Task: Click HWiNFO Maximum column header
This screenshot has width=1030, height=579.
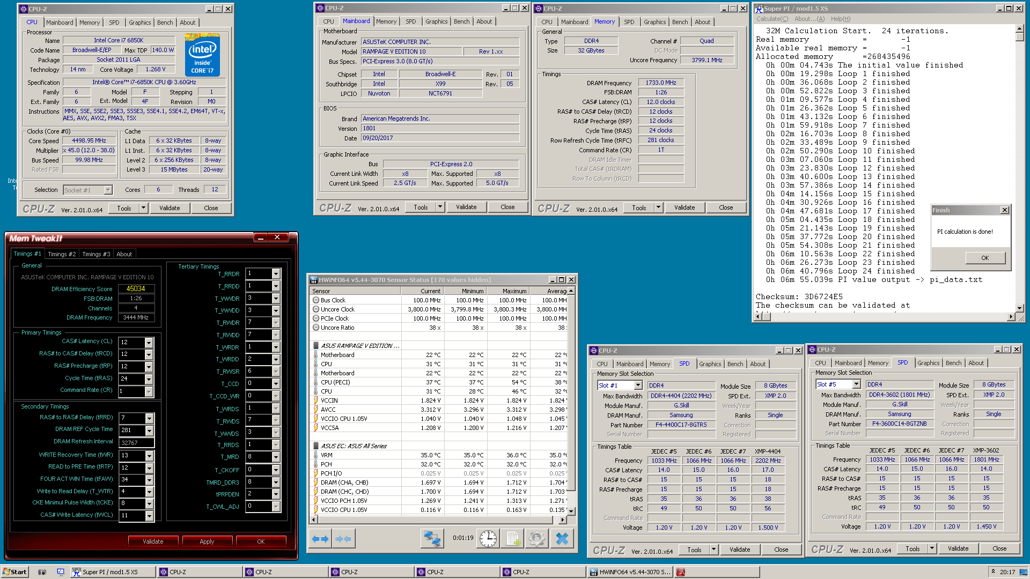Action: pos(507,291)
